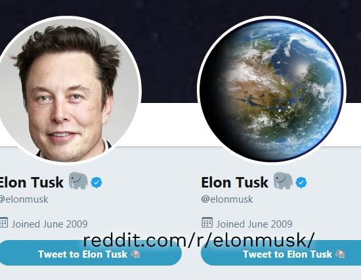
Task: Open the planet globe profile picture
Action: tap(272, 90)
